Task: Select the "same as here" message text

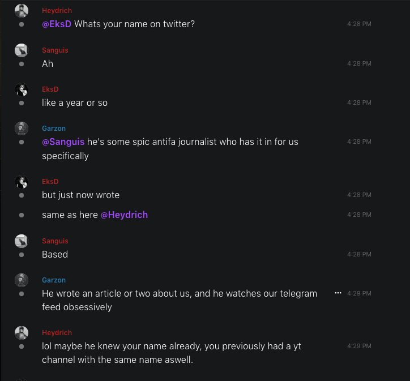Action: [70, 215]
